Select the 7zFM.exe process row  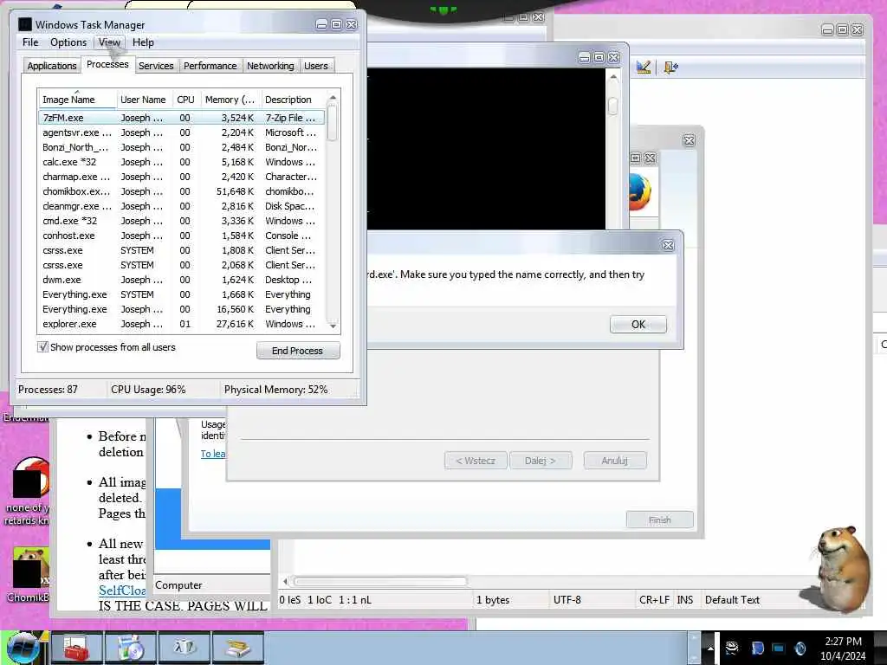[x=182, y=118]
